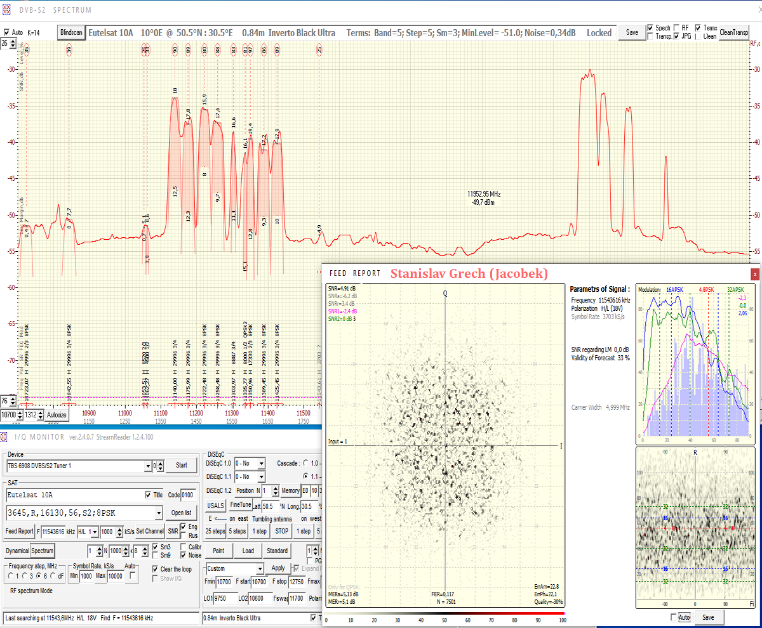Increase the device number spinner next to Tuner

click(160, 462)
